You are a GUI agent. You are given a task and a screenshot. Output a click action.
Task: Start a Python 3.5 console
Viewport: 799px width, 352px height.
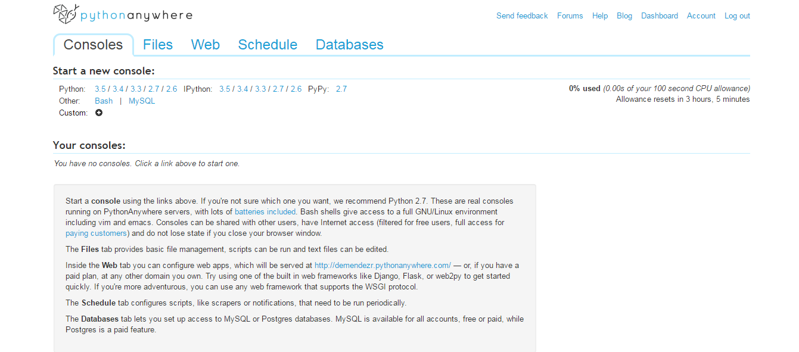[x=100, y=89]
